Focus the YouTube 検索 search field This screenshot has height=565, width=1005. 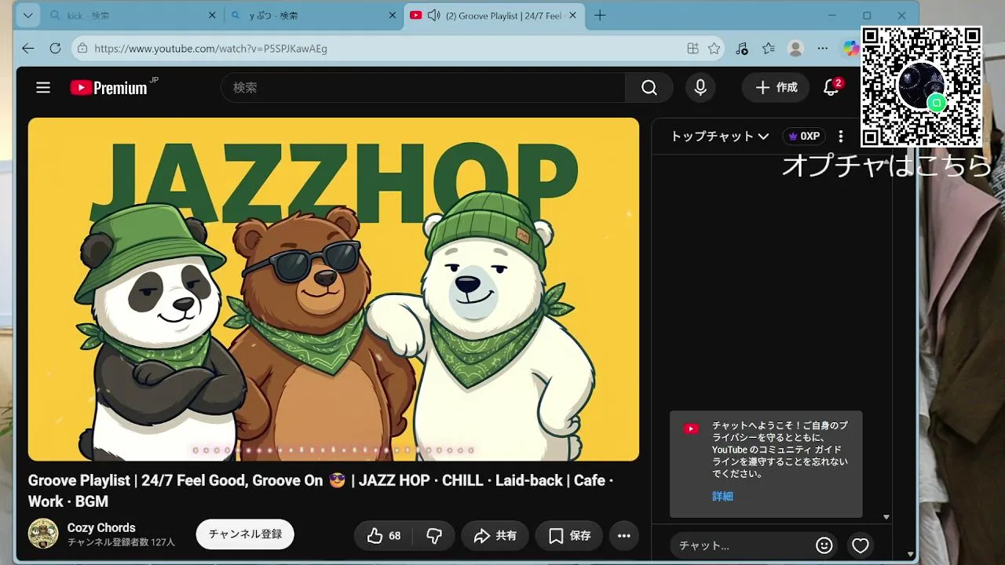point(422,88)
